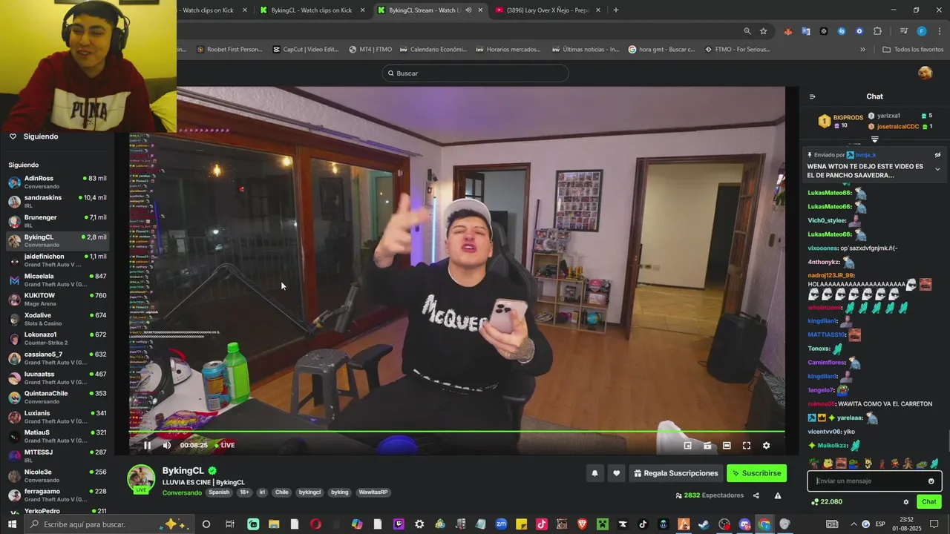Mute the stream volume speaker icon
950x534 pixels.
(167, 445)
